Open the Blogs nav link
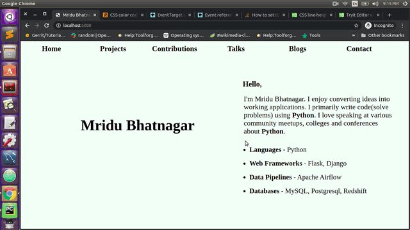Viewport: 410px width, 230px height. click(297, 49)
